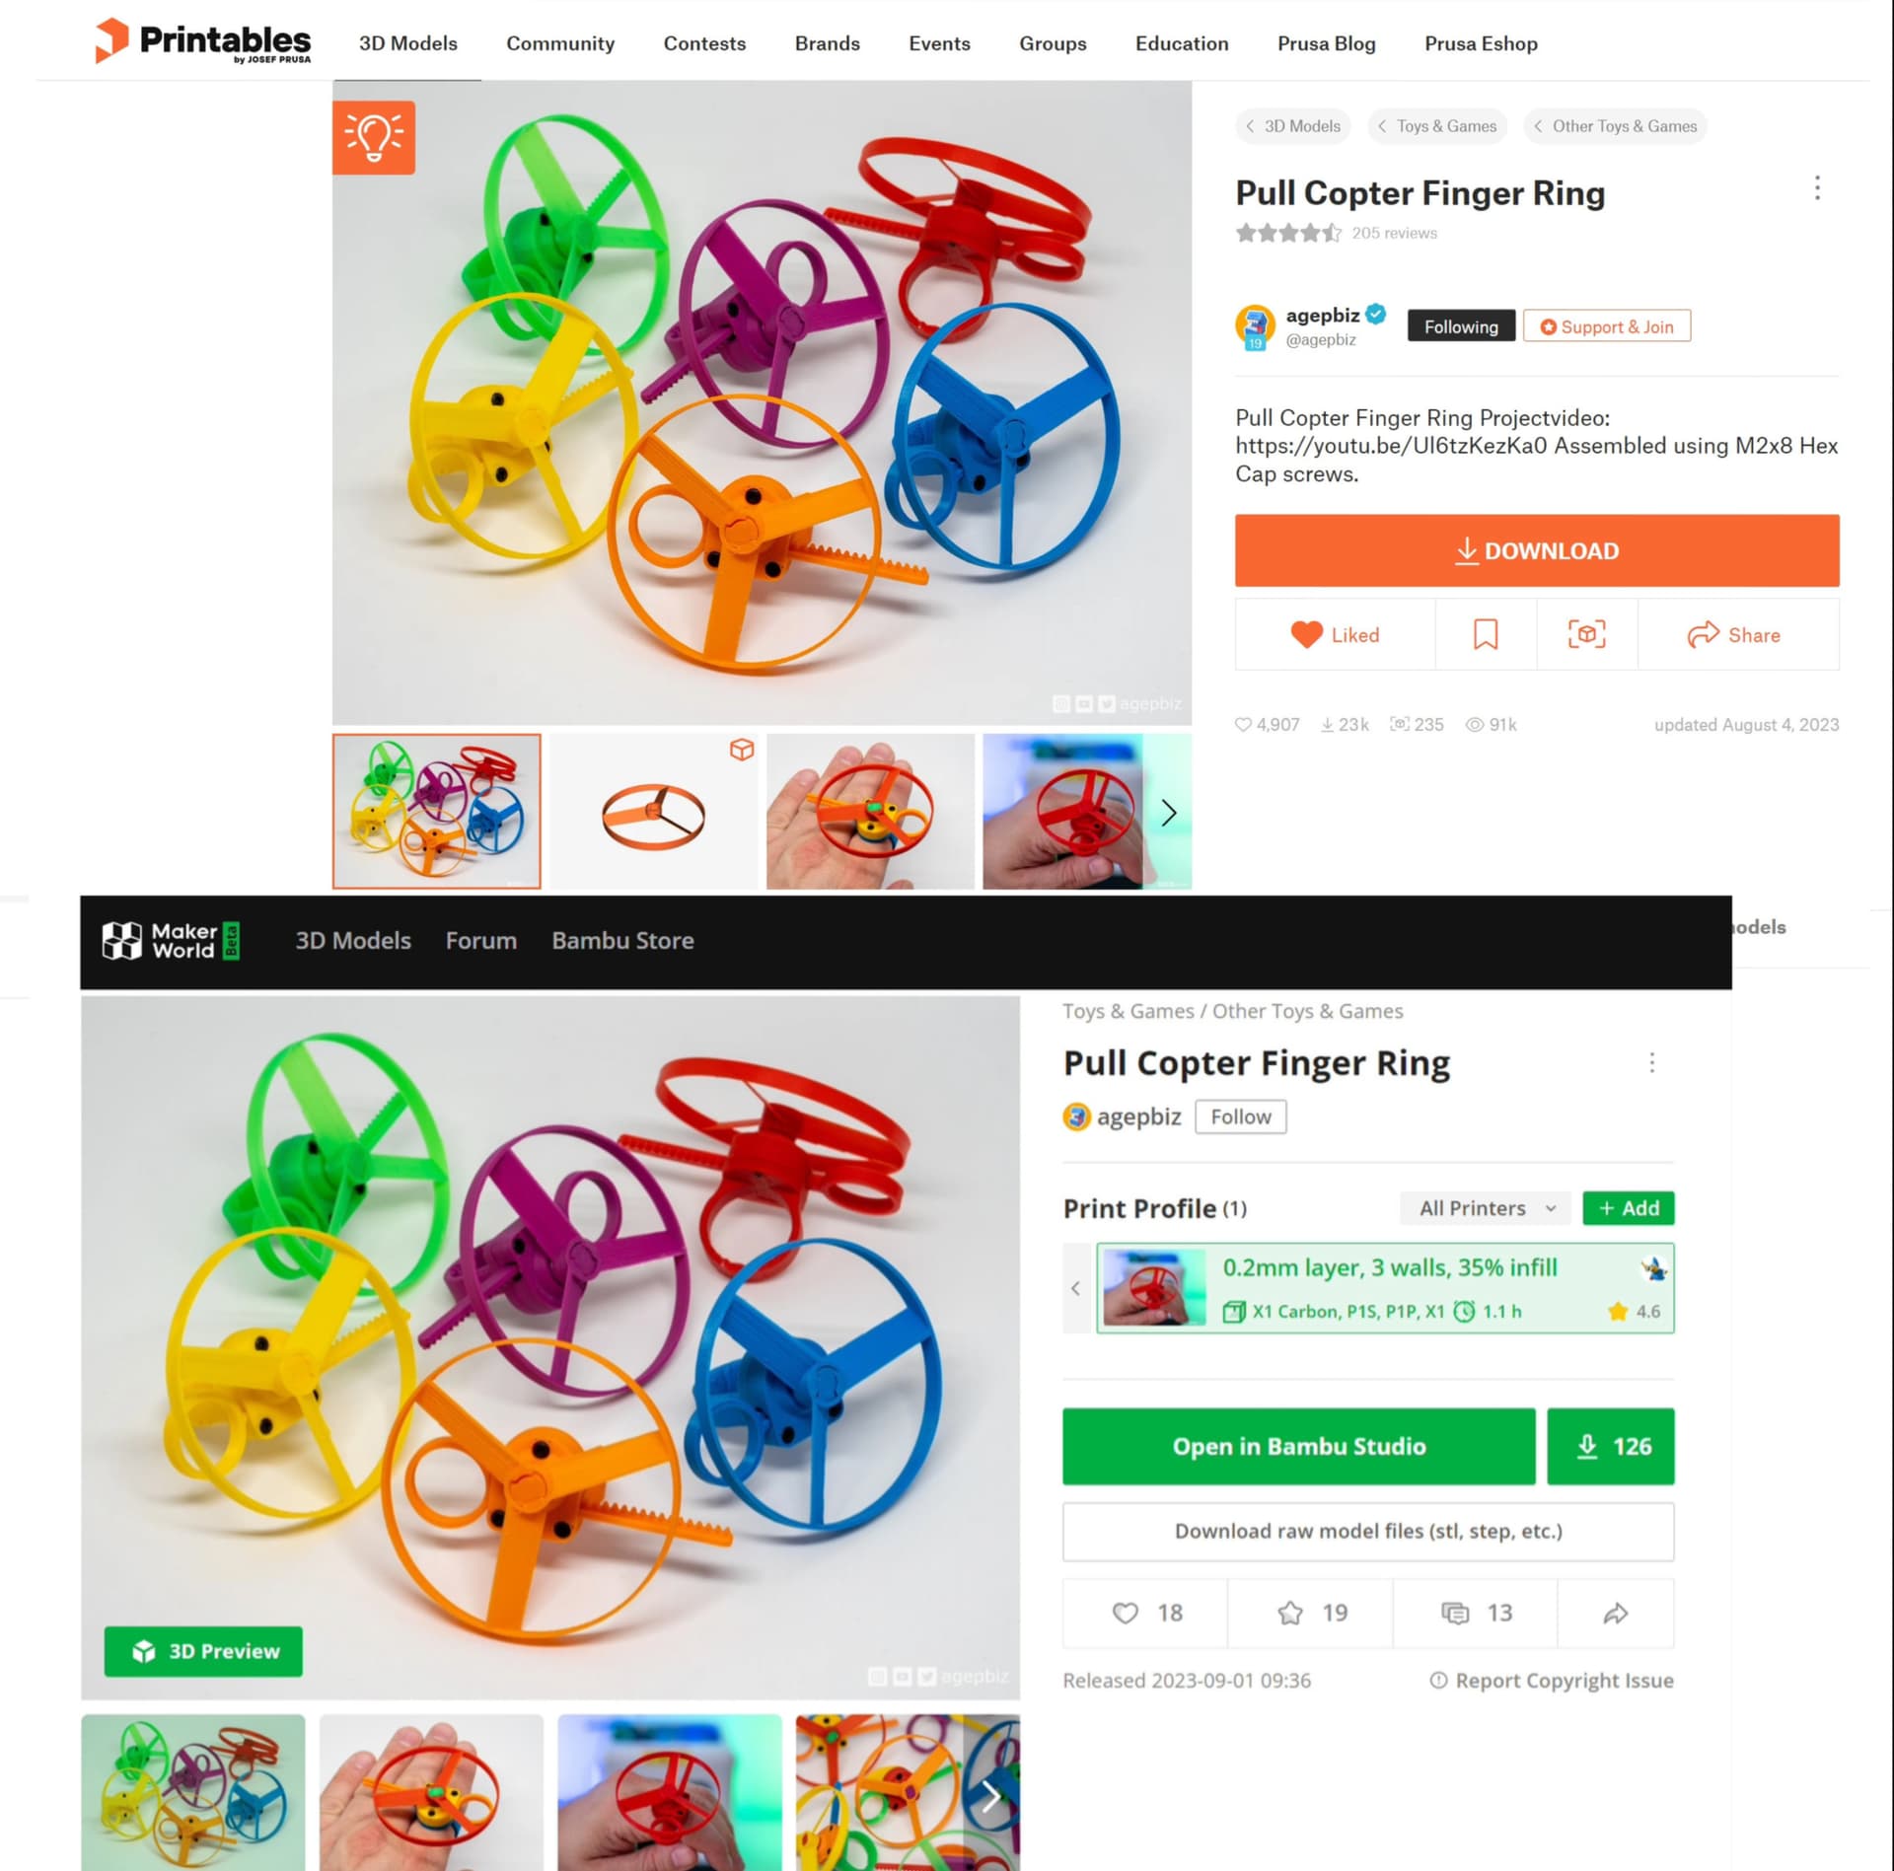The width and height of the screenshot is (1894, 1871).
Task: Go to previous print profile arrow
Action: pos(1076,1288)
